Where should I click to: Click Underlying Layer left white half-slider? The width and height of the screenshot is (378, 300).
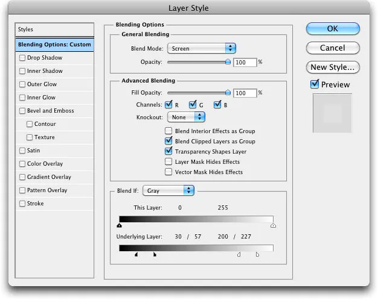(x=239, y=254)
